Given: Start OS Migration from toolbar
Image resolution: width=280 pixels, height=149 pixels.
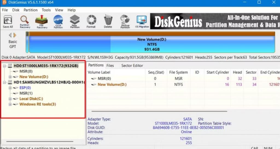Looking at the screenshot, I should 142,22.
